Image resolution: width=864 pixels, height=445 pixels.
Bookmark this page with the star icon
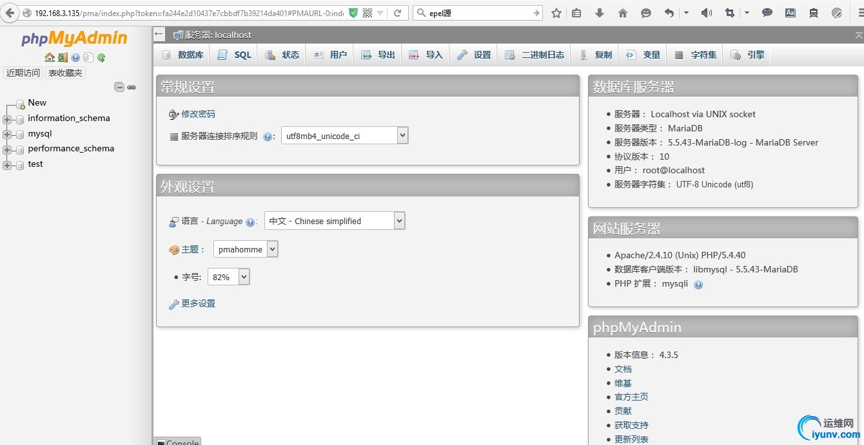click(x=556, y=13)
